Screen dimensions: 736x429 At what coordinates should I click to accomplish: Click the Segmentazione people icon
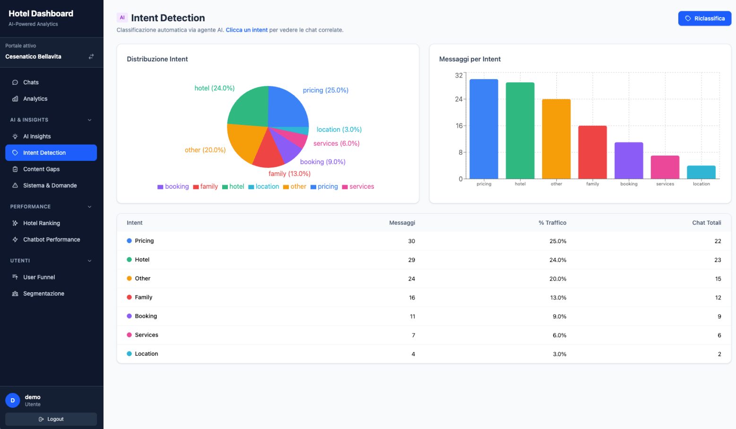[x=15, y=294]
